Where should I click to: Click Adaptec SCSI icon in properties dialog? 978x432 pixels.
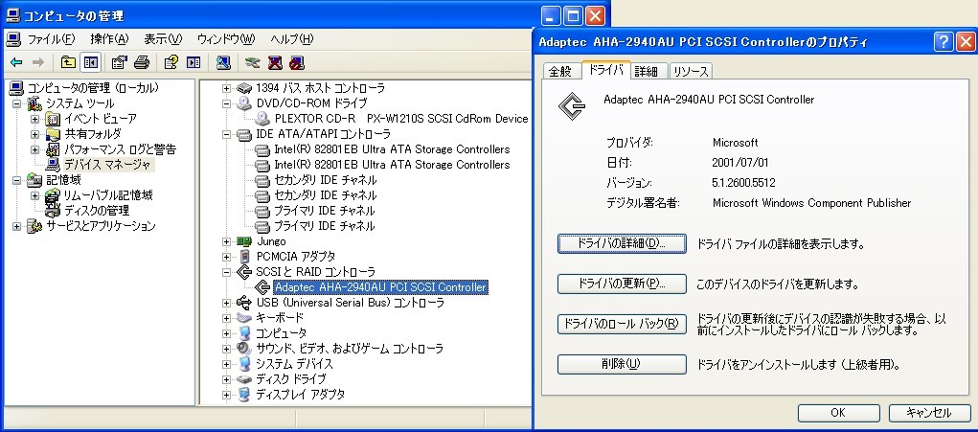(x=571, y=106)
